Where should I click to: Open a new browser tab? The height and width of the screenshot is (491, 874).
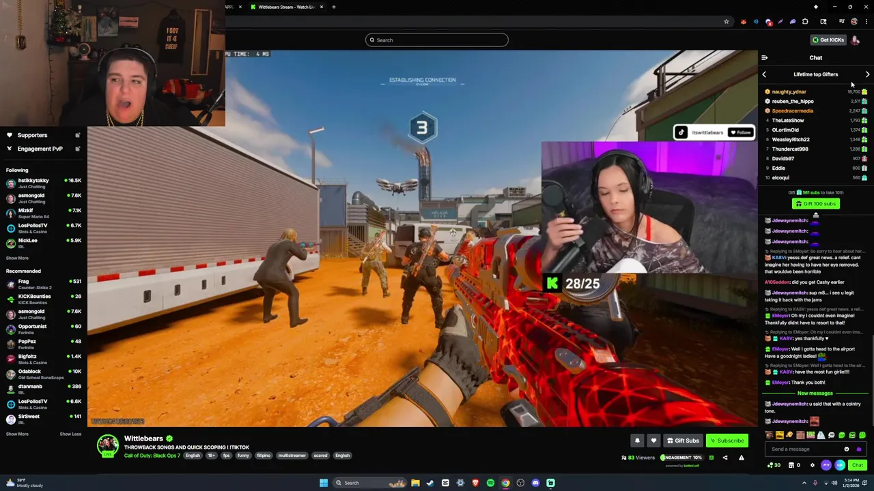(x=333, y=7)
